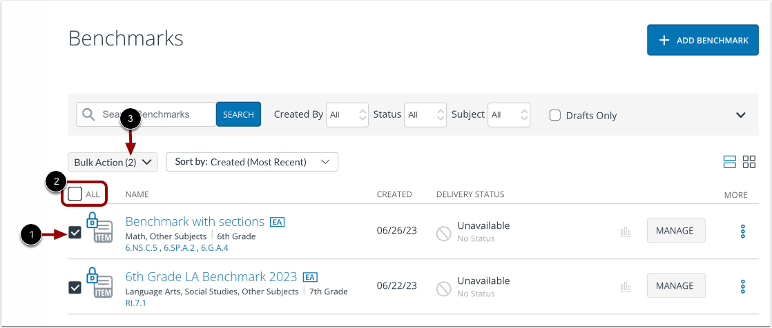Viewport: 772px width, 328px height.
Task: Click the Benchmarks page heading
Action: pos(126,38)
